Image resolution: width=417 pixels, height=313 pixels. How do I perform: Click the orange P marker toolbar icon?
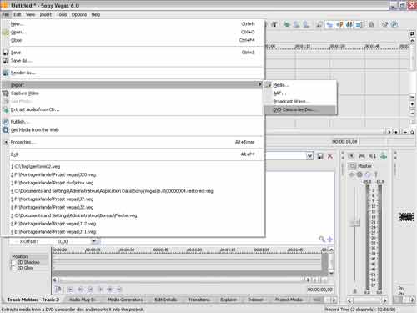tap(339, 24)
